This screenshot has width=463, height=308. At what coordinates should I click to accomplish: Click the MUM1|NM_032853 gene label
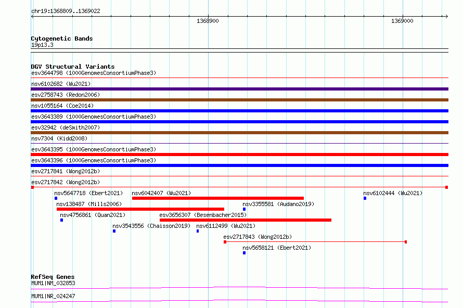coord(53,283)
